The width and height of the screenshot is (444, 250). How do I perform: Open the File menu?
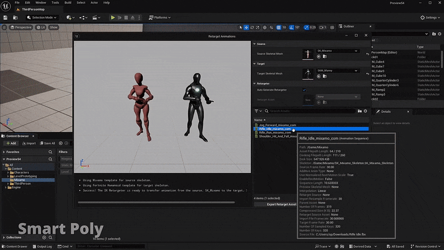[x=17, y=3]
